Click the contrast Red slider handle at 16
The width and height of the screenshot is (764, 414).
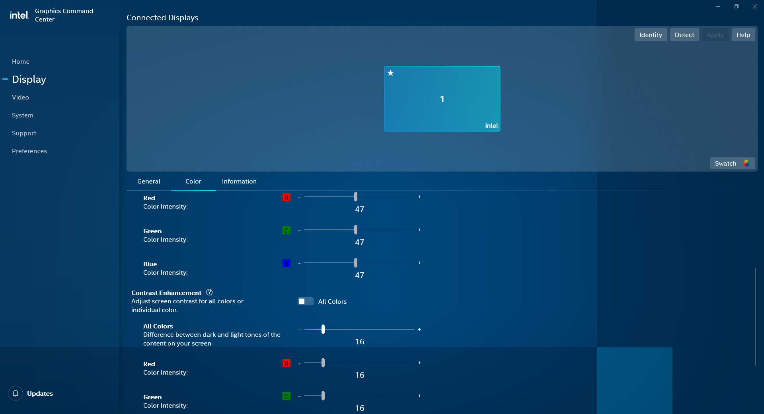tap(323, 363)
